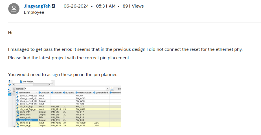The width and height of the screenshot is (261, 135).
Task: Click the JingyangTeh user avatar
Action: (14, 9)
